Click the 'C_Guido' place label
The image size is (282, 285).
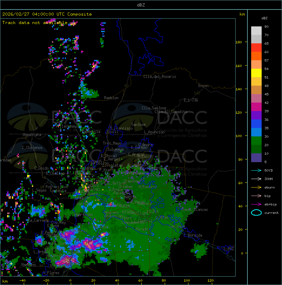[x=41, y=168]
